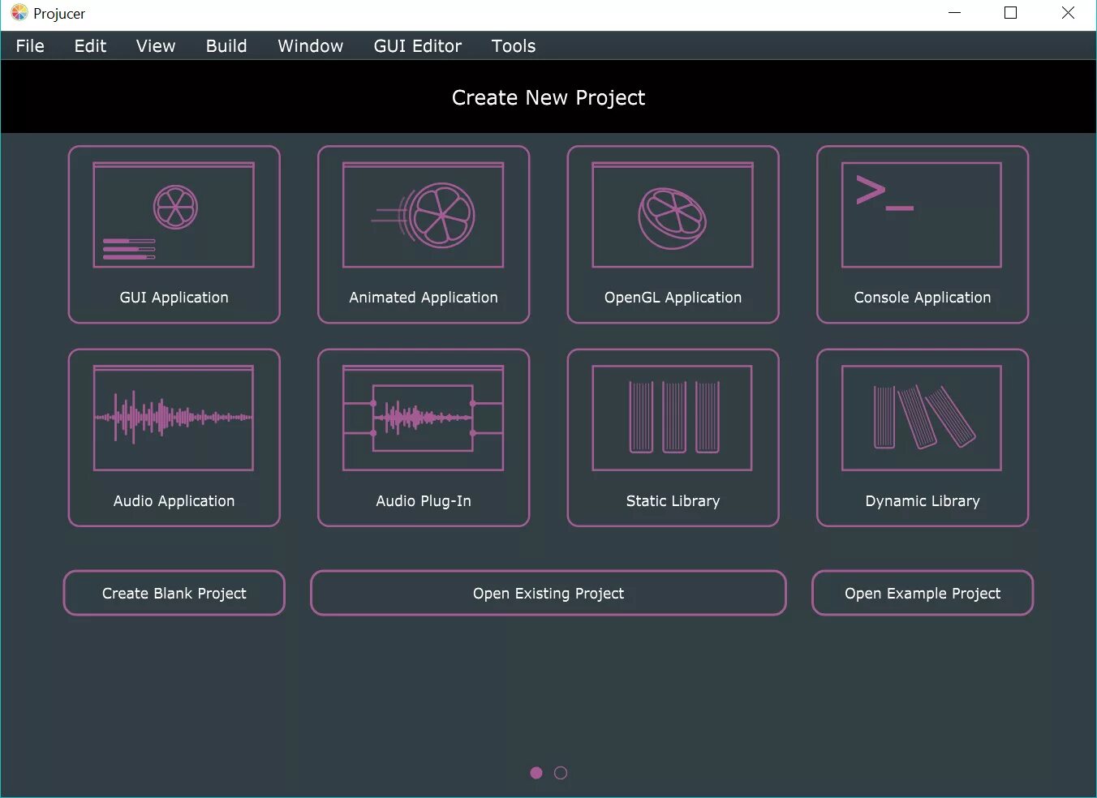Click the 'Static Library' label text
Image resolution: width=1097 pixels, height=798 pixels.
click(x=673, y=501)
